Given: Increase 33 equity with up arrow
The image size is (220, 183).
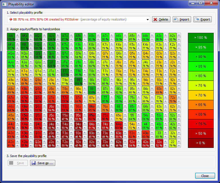Looking at the screenshot, I should [166, 132].
